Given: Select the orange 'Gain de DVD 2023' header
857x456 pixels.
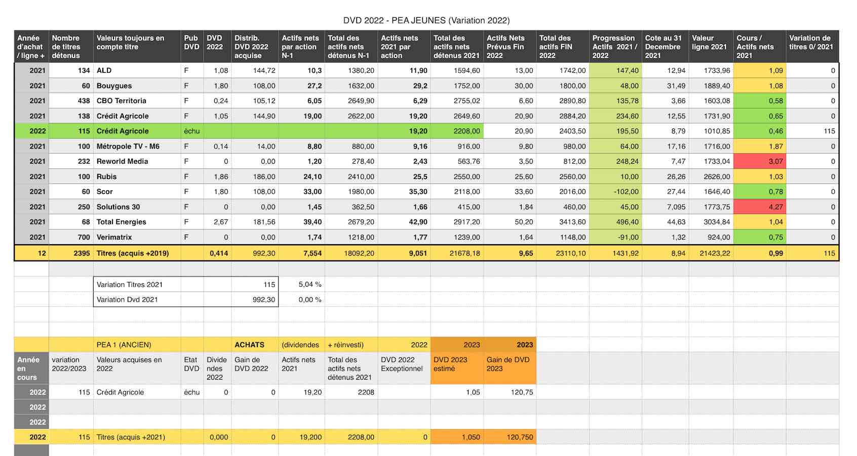Looking at the screenshot, I should coord(510,369).
